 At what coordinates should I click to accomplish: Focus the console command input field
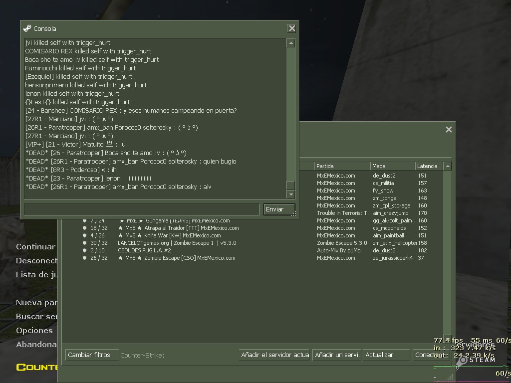pyautogui.click(x=141, y=209)
